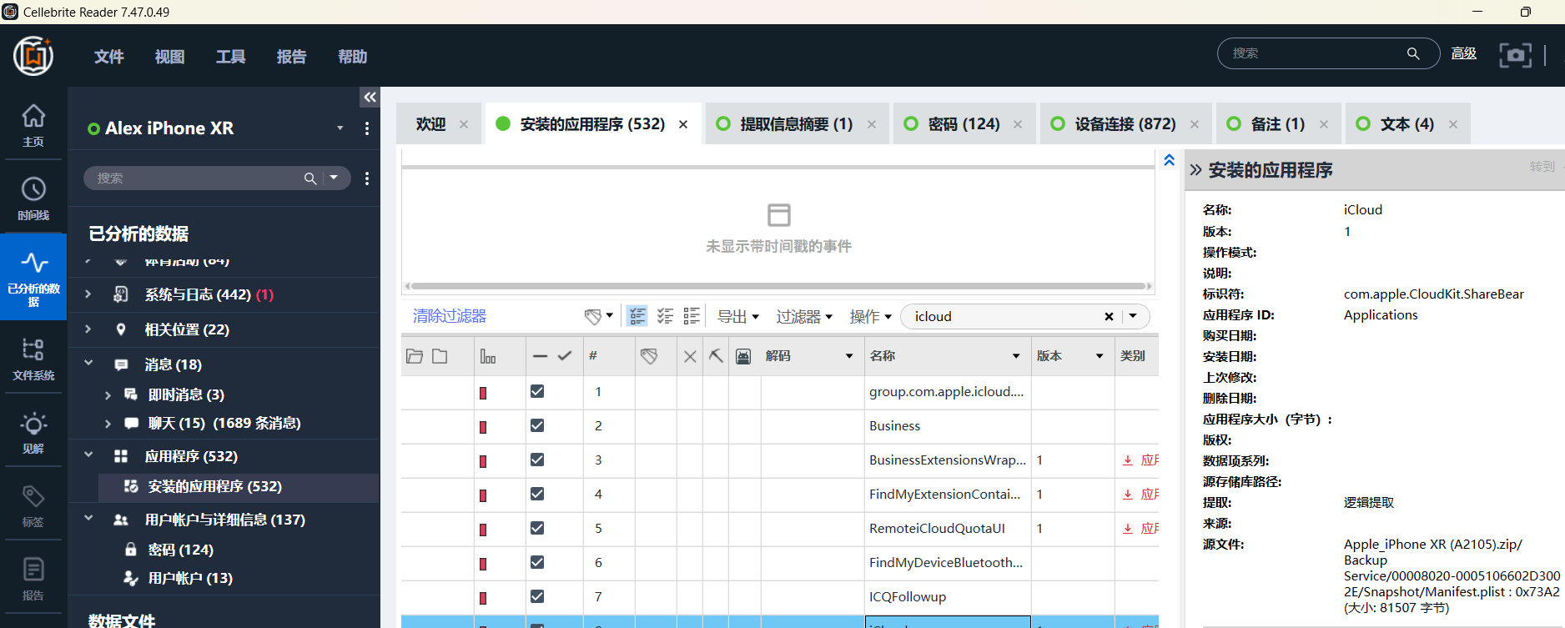
Task: Uncheck the checkbox for FindMyExtensionContai row
Action: click(x=537, y=494)
